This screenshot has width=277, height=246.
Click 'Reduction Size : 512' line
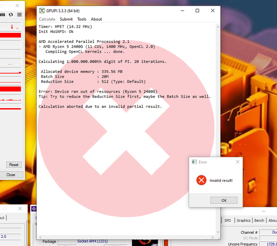coord(93,81)
